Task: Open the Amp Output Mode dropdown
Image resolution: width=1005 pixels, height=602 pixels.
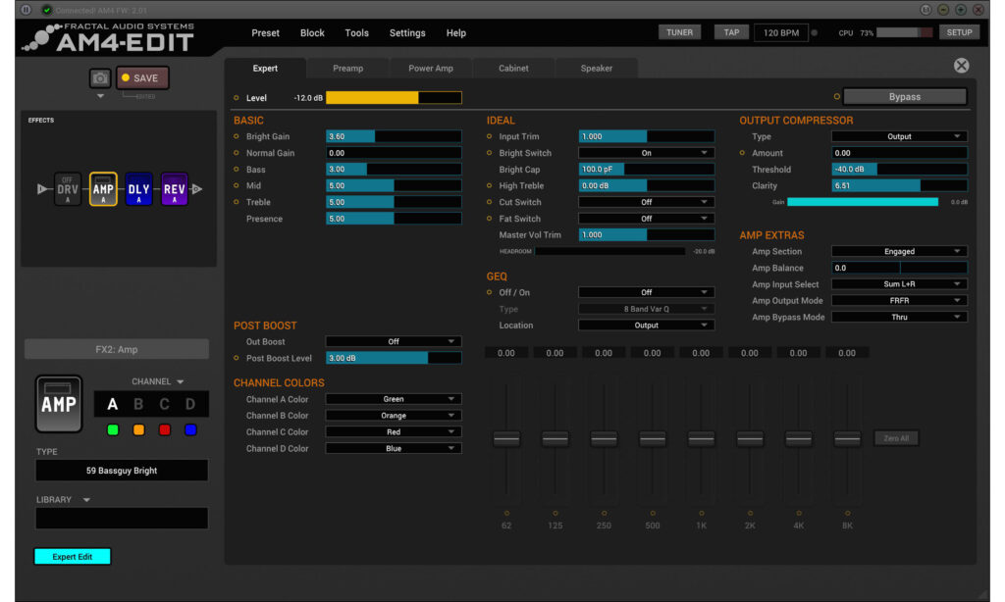Action: click(x=899, y=300)
